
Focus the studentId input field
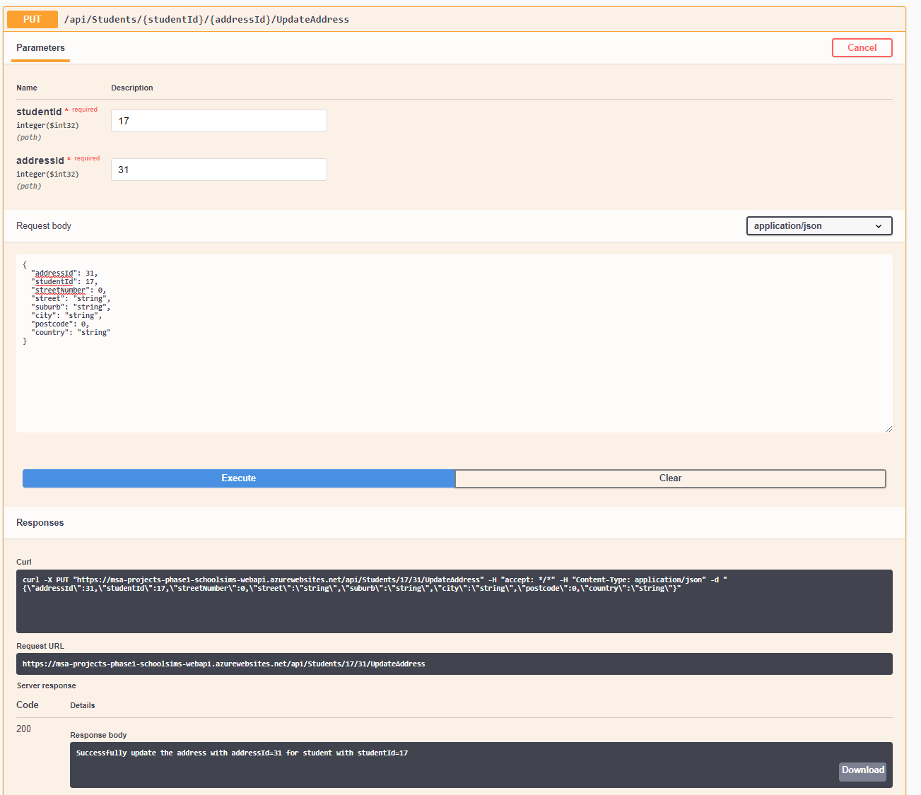(219, 121)
